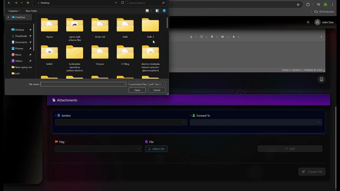The width and height of the screenshot is (340, 191).
Task: Open Videos in quick access
Action: pos(19,61)
